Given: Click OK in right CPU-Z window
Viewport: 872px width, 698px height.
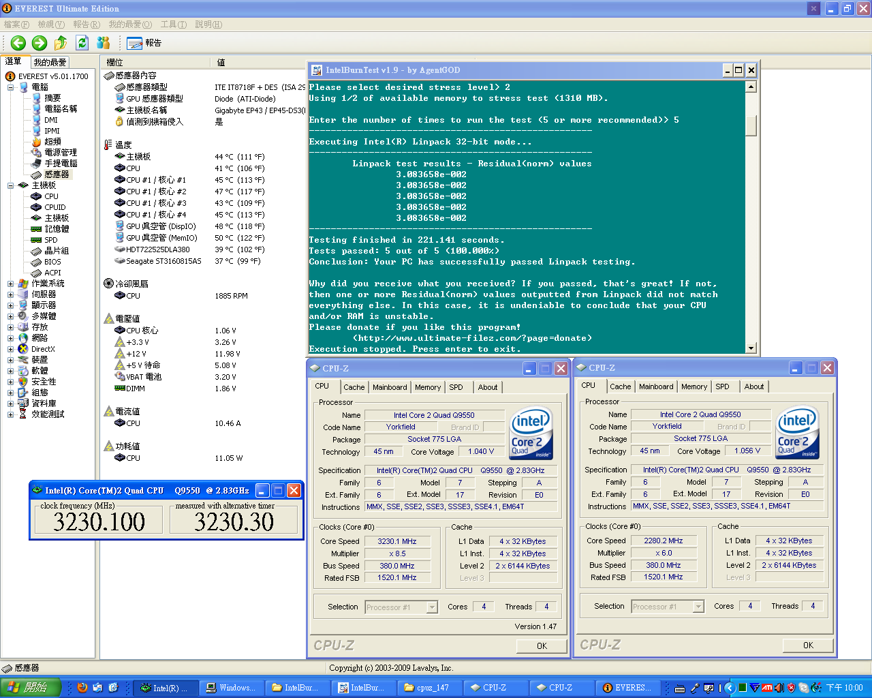Looking at the screenshot, I should [808, 645].
